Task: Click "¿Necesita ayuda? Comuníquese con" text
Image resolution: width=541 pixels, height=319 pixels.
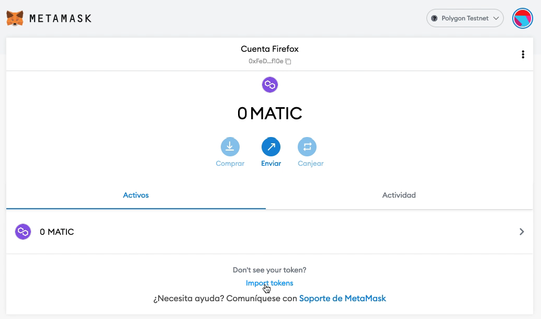Action: click(x=226, y=298)
